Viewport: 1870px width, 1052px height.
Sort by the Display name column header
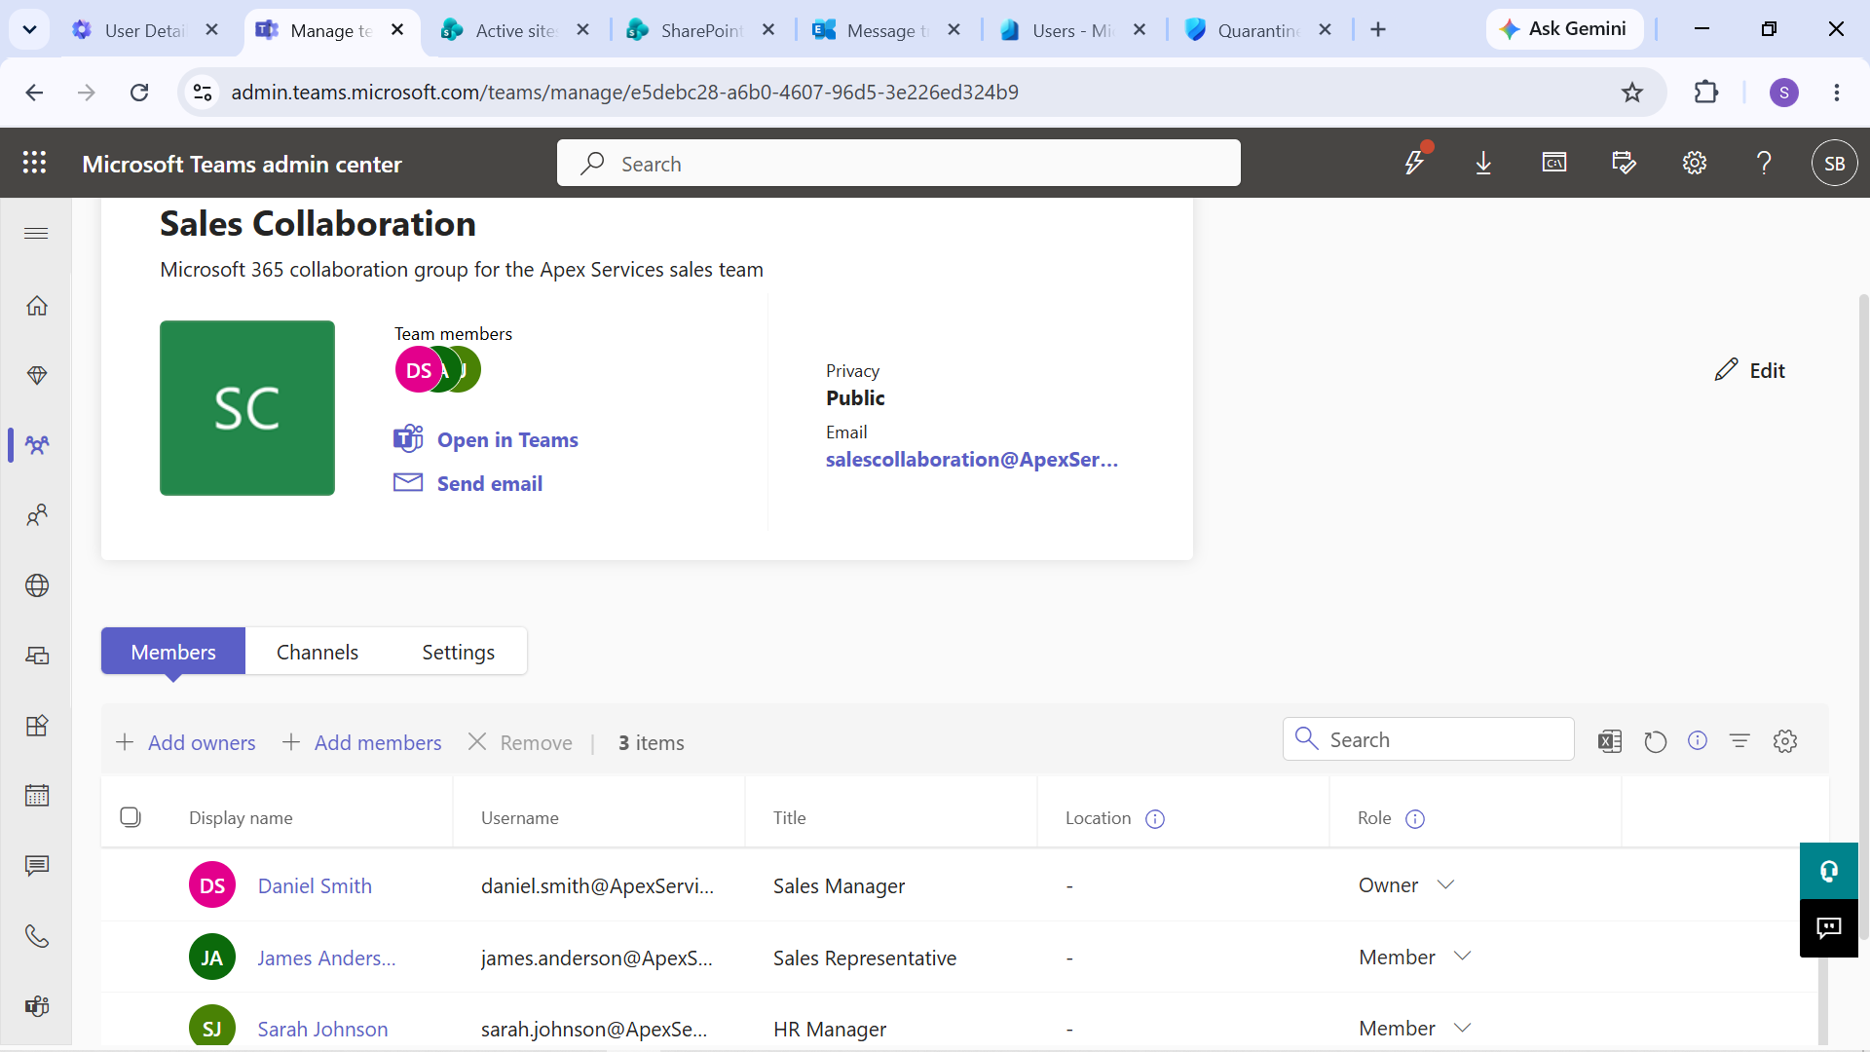coord(241,818)
